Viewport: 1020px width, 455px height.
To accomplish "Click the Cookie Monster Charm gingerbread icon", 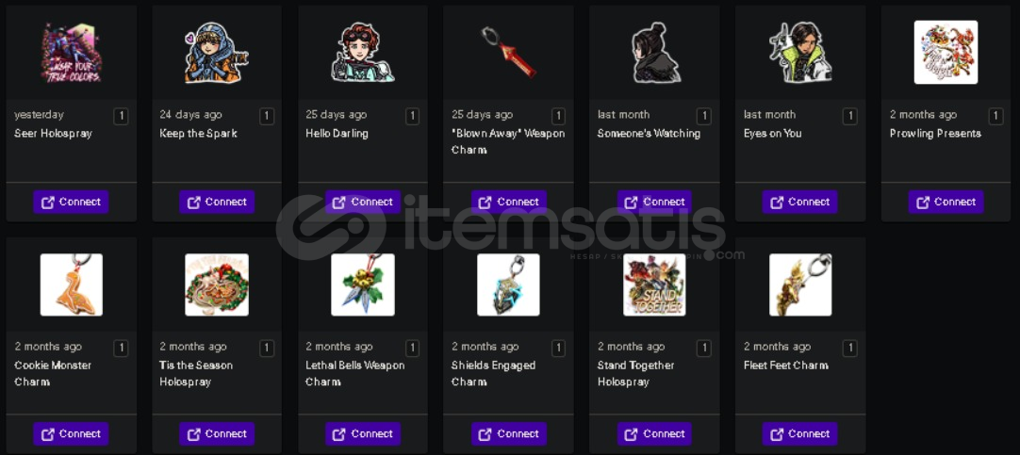I will pyautogui.click(x=71, y=284).
